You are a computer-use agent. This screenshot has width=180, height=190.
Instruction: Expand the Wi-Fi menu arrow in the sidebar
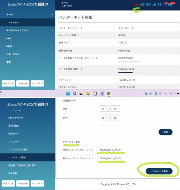click(52, 46)
